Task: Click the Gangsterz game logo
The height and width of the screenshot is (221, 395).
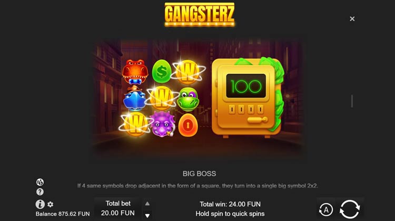Action: pos(199,15)
